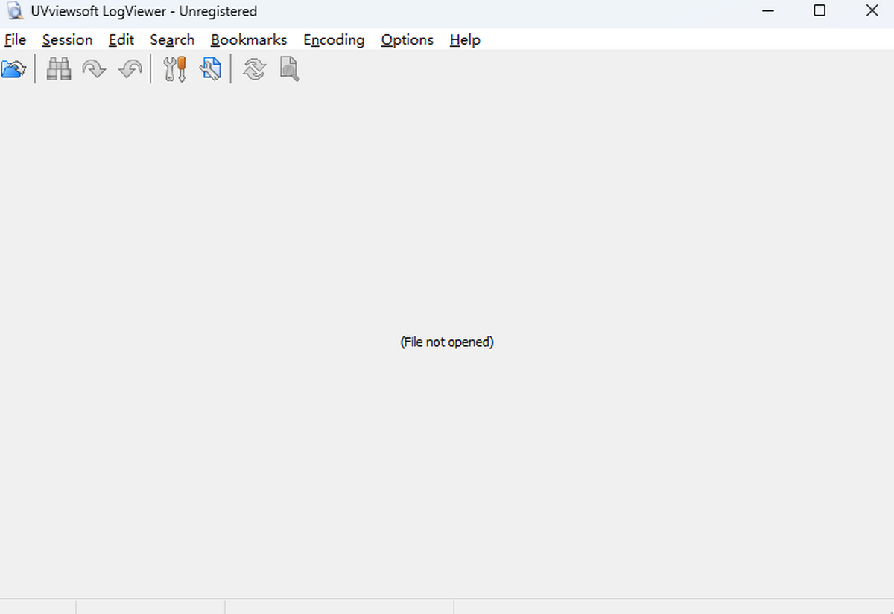The height and width of the screenshot is (614, 894).
Task: Open the File menu
Action: tap(15, 39)
